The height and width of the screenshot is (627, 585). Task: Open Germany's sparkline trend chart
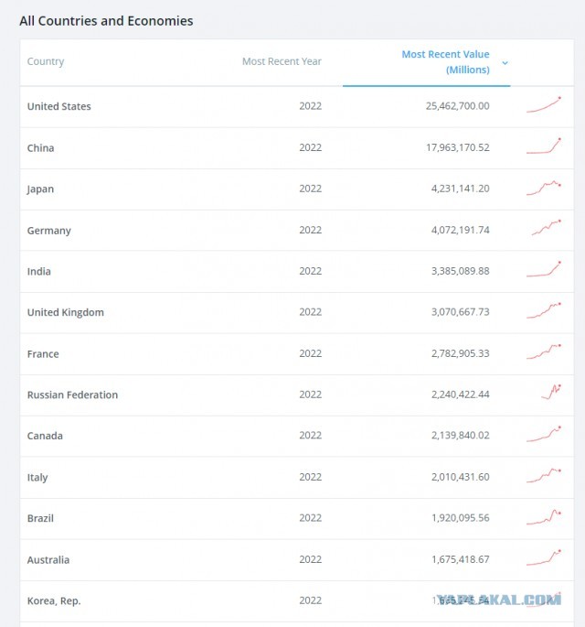546,228
